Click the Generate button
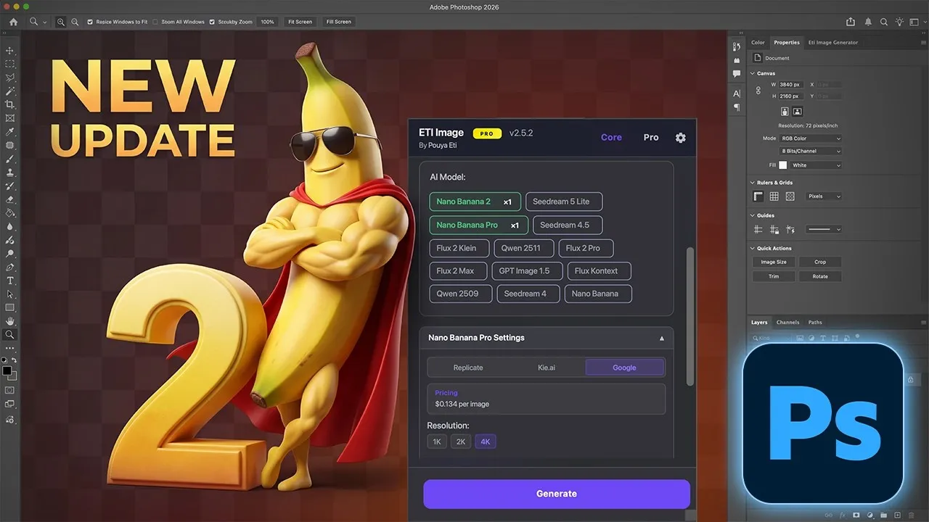Image resolution: width=929 pixels, height=522 pixels. pyautogui.click(x=557, y=494)
